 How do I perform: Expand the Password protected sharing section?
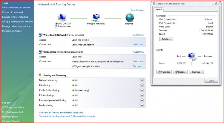(142, 101)
